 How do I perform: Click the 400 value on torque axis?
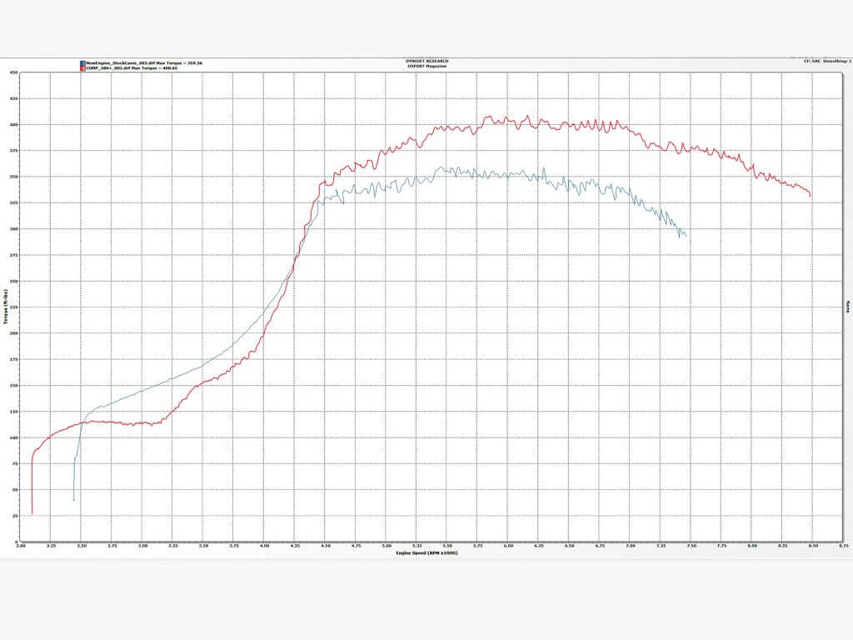click(14, 125)
